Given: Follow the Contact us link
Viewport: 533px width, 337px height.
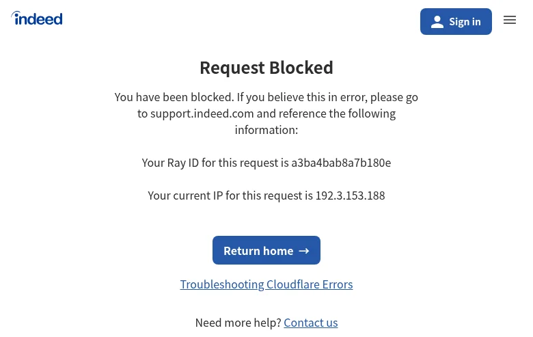Looking at the screenshot, I should pos(311,323).
